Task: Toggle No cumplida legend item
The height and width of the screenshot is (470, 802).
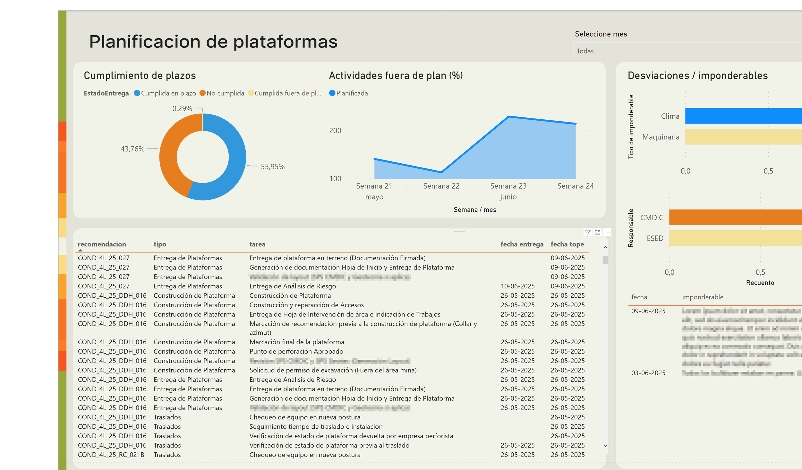Action: [x=222, y=93]
